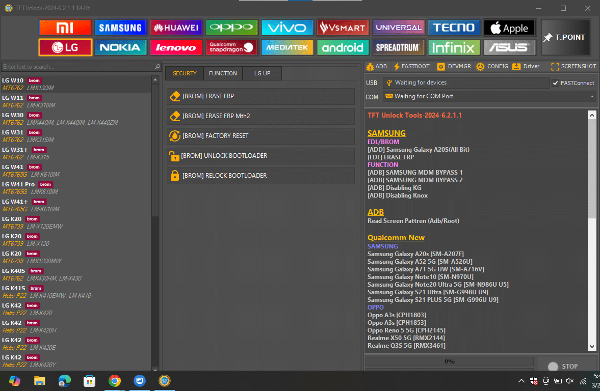Select the FASTBOOT mode icon
The image size is (600, 391).
pyautogui.click(x=411, y=66)
